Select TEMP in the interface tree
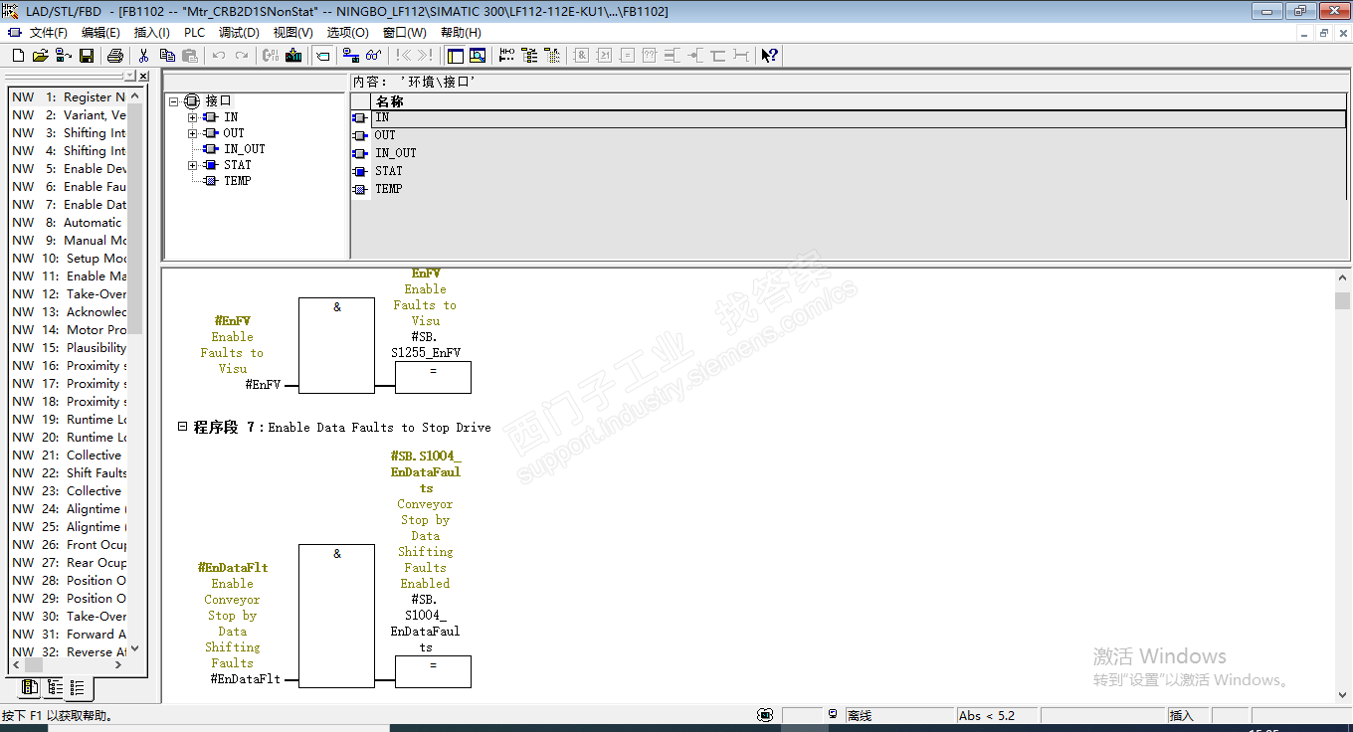The width and height of the screenshot is (1353, 732). point(237,181)
